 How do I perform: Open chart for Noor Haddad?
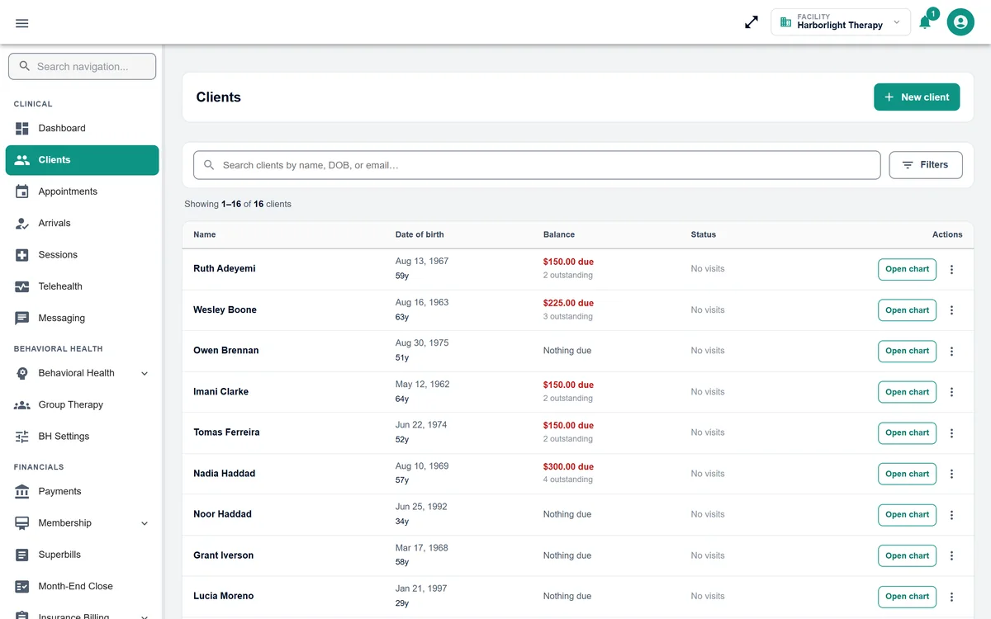pos(907,514)
